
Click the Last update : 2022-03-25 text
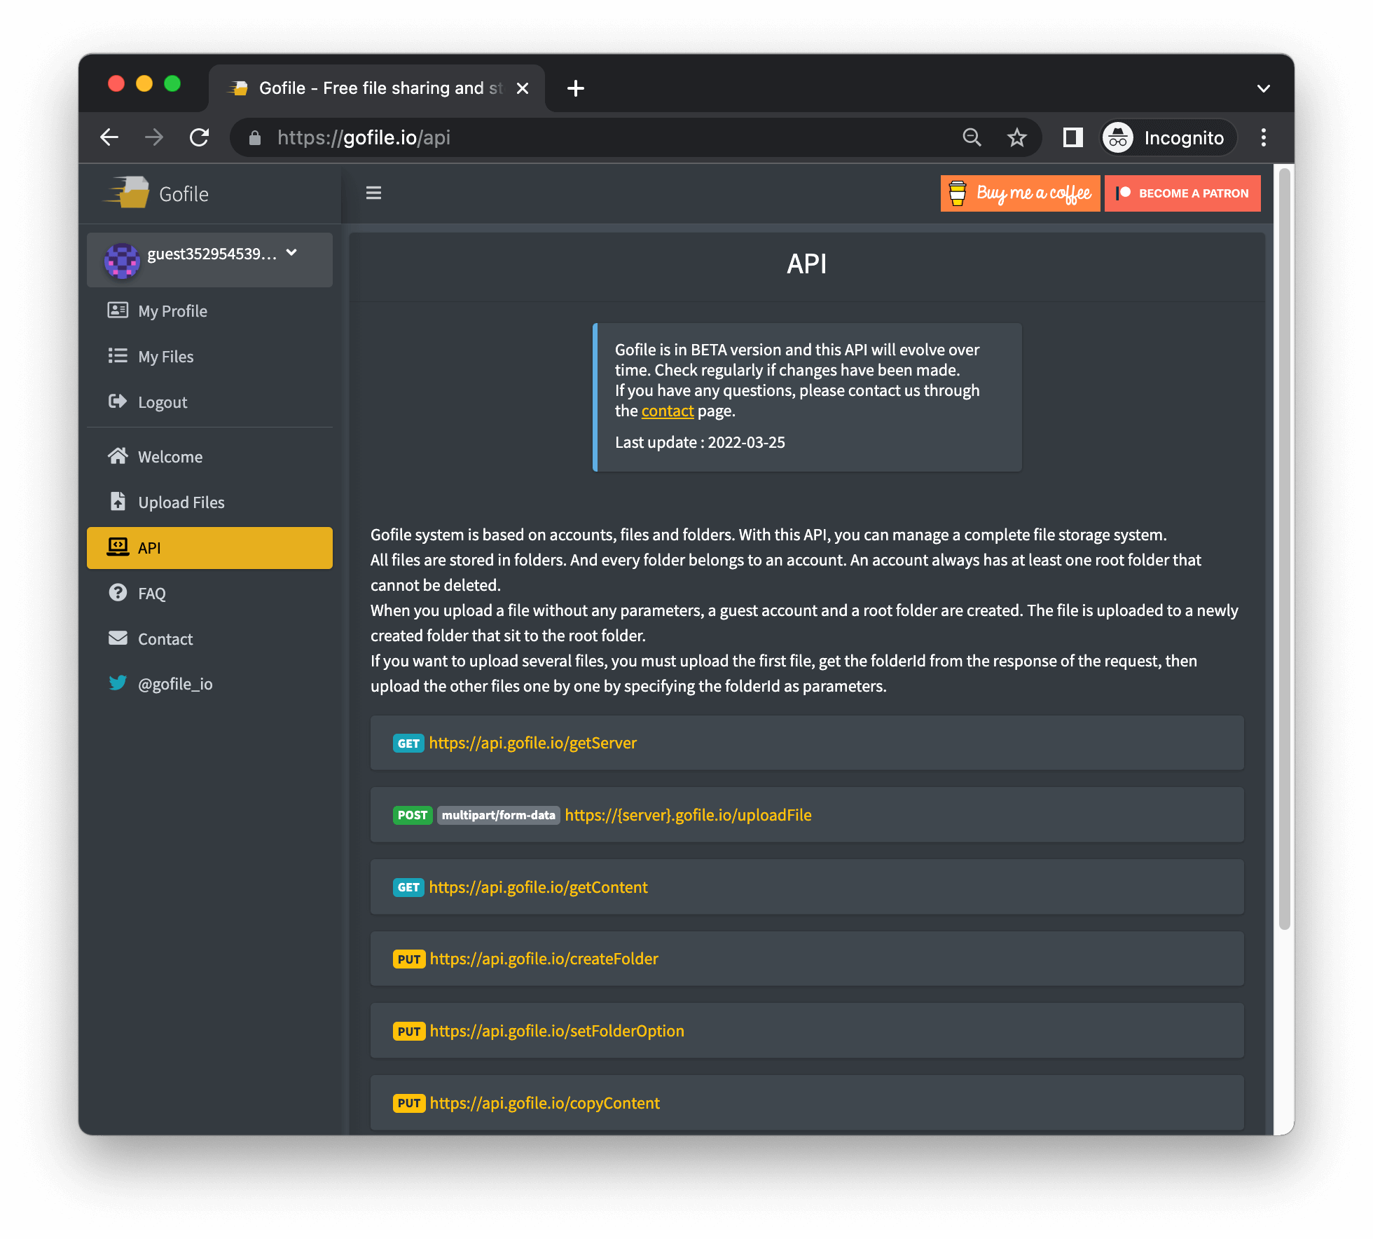pyautogui.click(x=700, y=443)
